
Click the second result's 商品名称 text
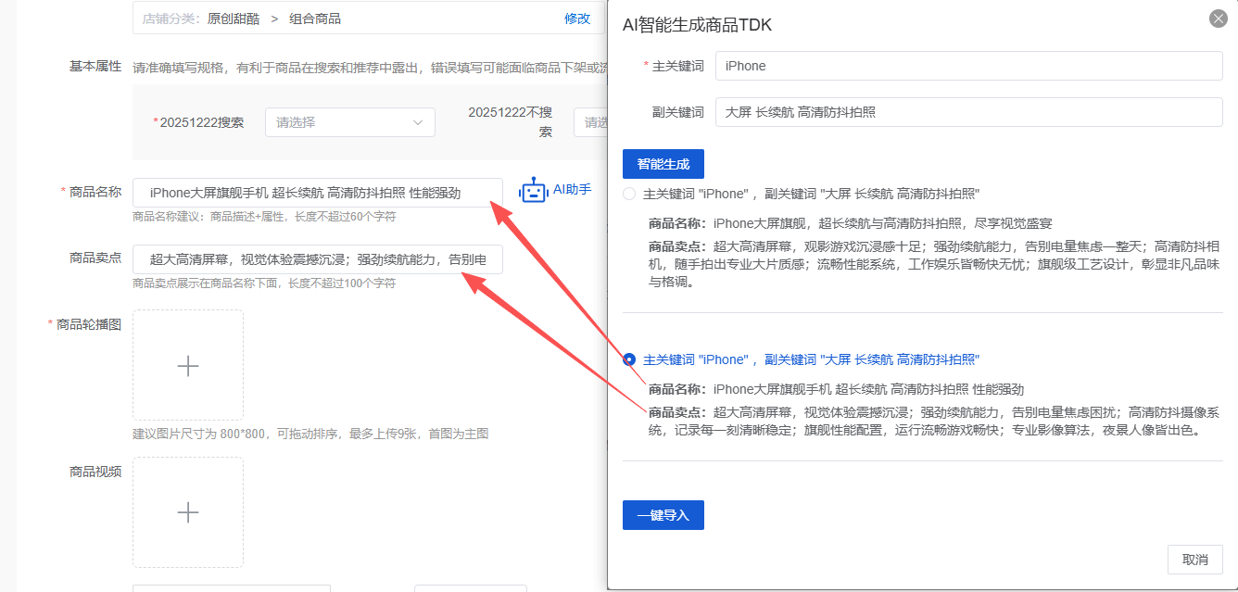click(837, 389)
